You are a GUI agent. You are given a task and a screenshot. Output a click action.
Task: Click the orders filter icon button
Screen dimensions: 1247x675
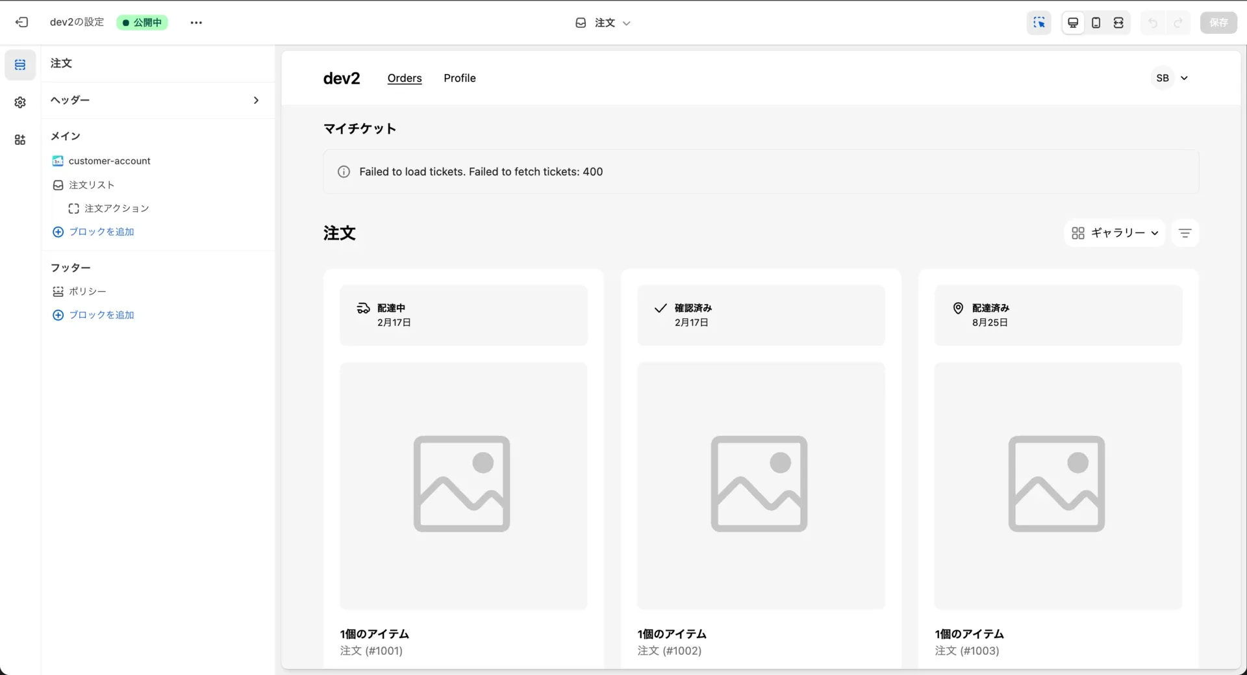pyautogui.click(x=1185, y=233)
